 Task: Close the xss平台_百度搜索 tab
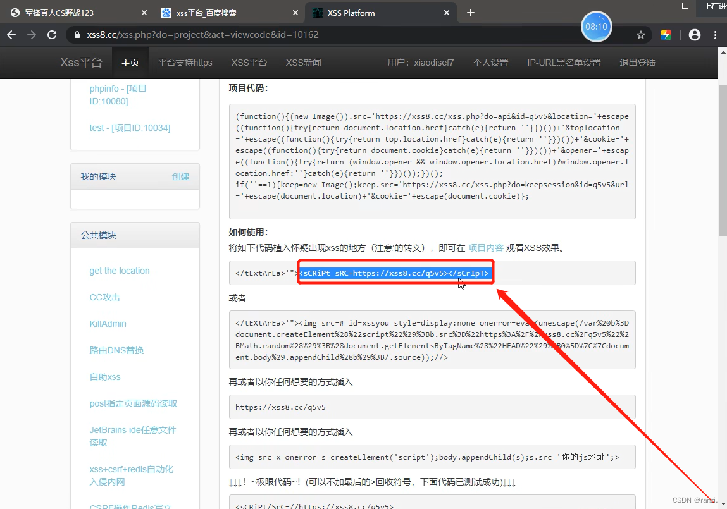point(295,13)
